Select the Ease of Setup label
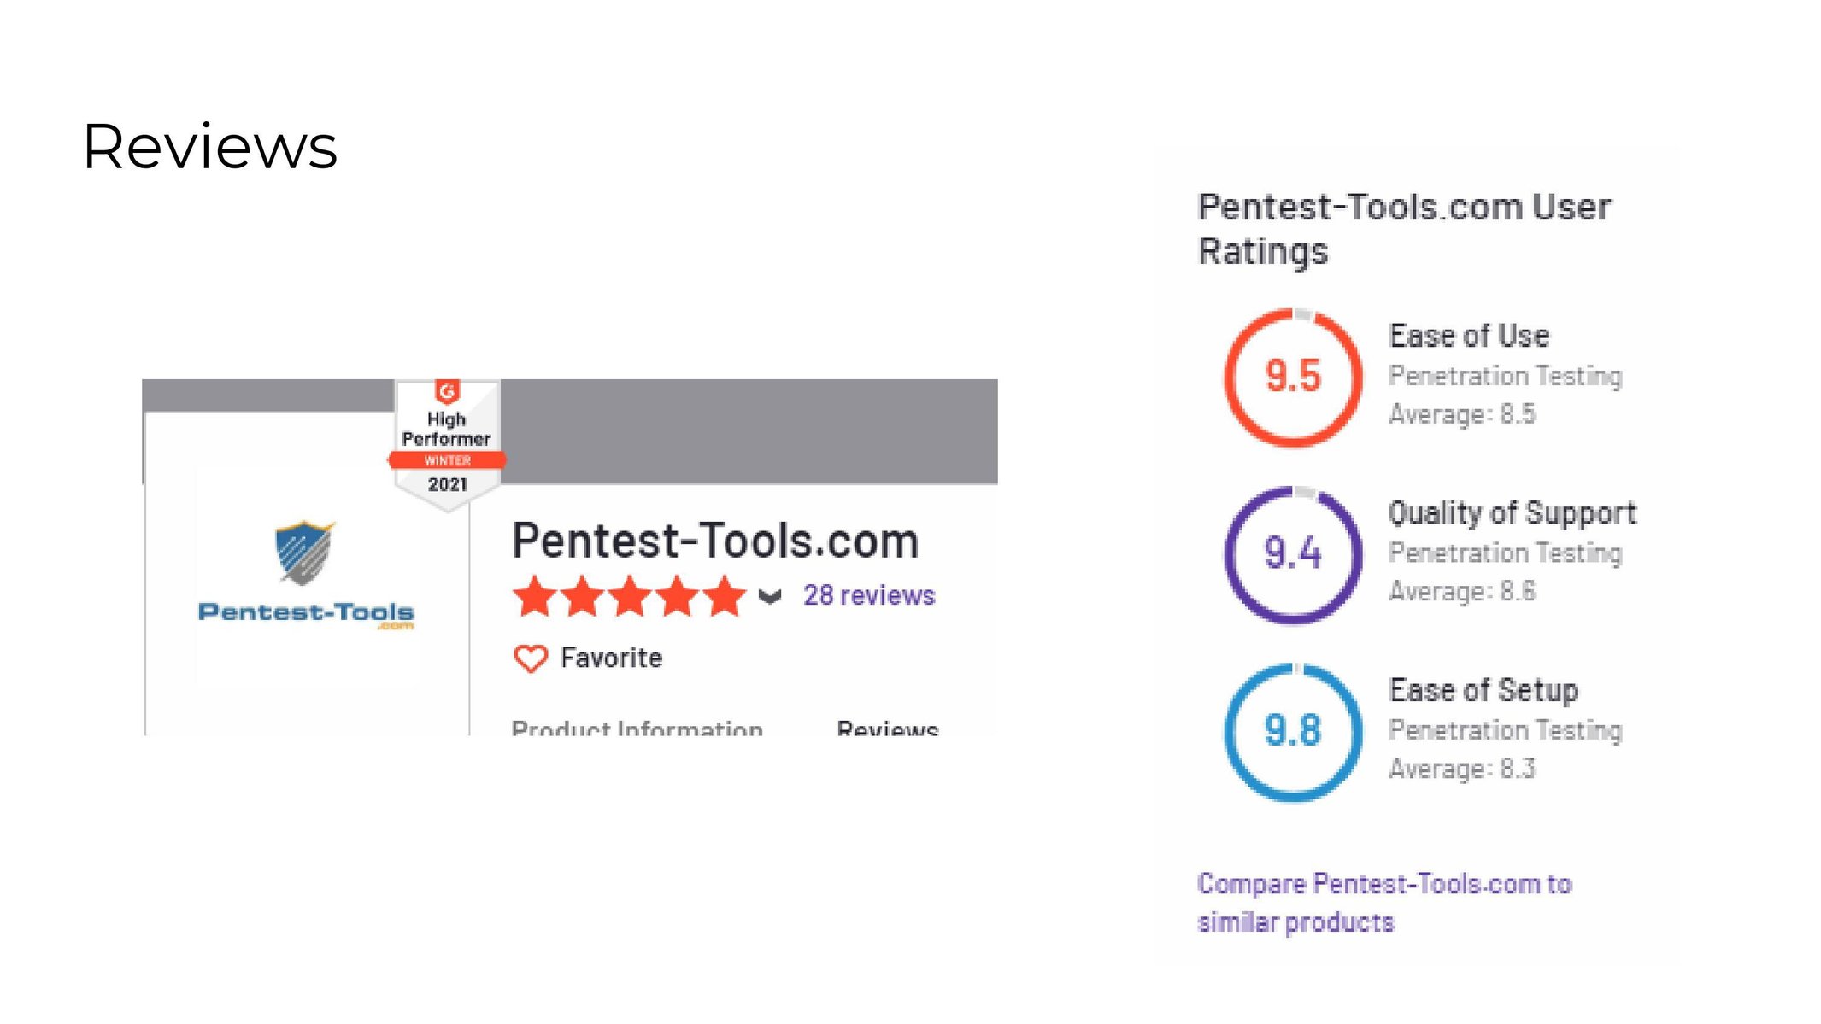 click(1483, 690)
